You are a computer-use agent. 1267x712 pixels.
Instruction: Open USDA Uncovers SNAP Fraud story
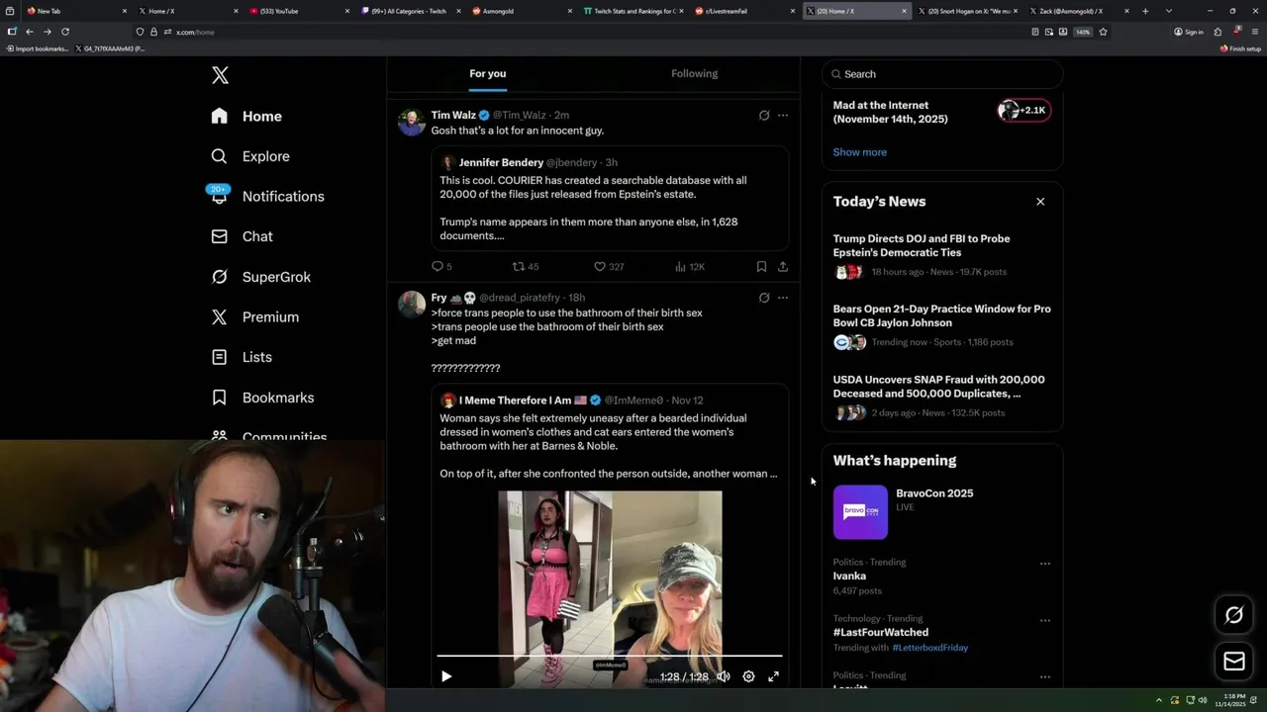pos(942,396)
